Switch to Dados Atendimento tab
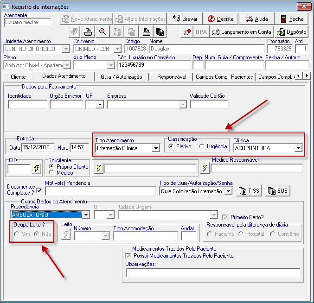 64,76
